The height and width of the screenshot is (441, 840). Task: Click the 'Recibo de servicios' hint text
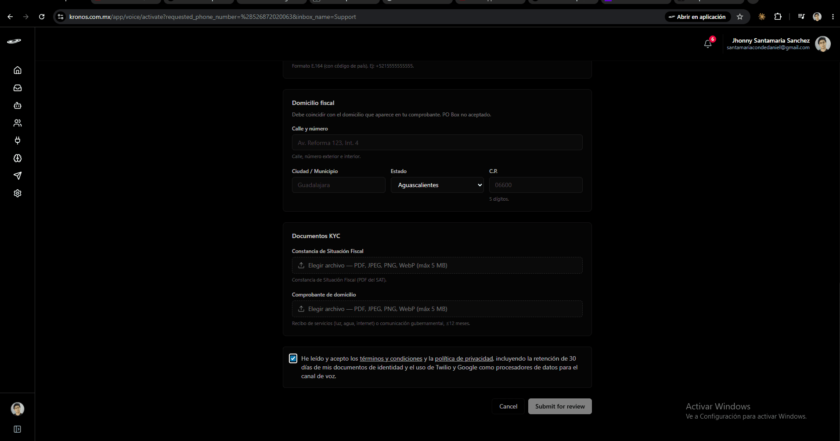point(381,323)
